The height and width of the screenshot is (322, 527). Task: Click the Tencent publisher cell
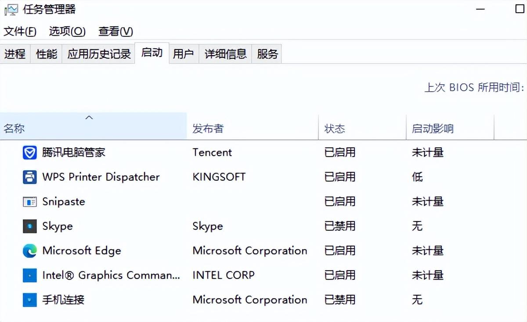(212, 153)
